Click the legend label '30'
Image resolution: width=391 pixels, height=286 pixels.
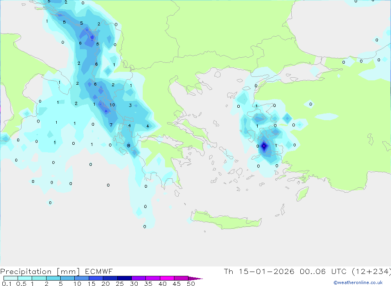pyautogui.click(x=134, y=284)
